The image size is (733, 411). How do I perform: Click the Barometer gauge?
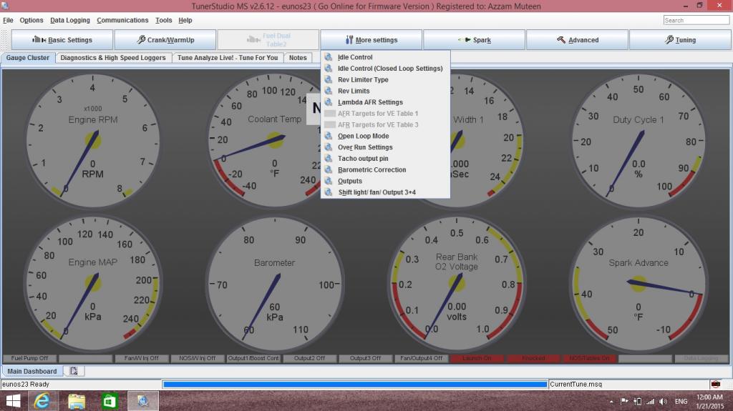pyautogui.click(x=274, y=284)
